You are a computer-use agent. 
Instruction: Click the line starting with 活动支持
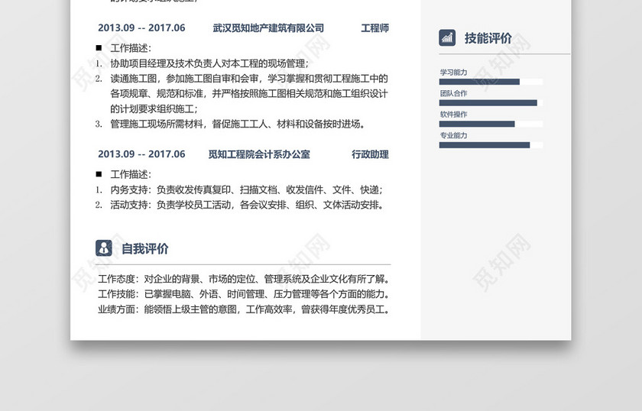pyautogui.click(x=247, y=205)
